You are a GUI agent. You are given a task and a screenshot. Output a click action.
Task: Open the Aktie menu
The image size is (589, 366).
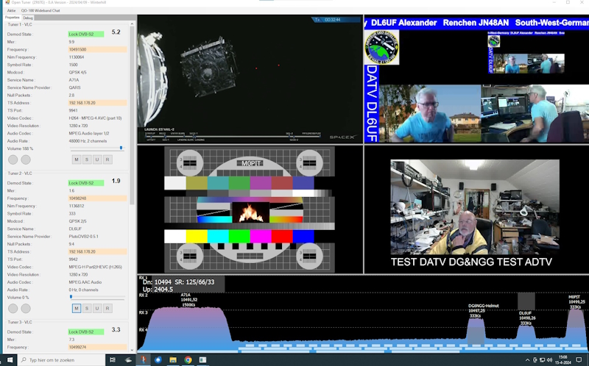click(11, 10)
